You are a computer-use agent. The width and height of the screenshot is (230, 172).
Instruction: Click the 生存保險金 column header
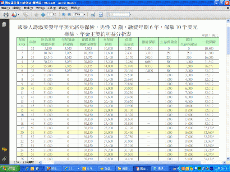tap(169, 42)
